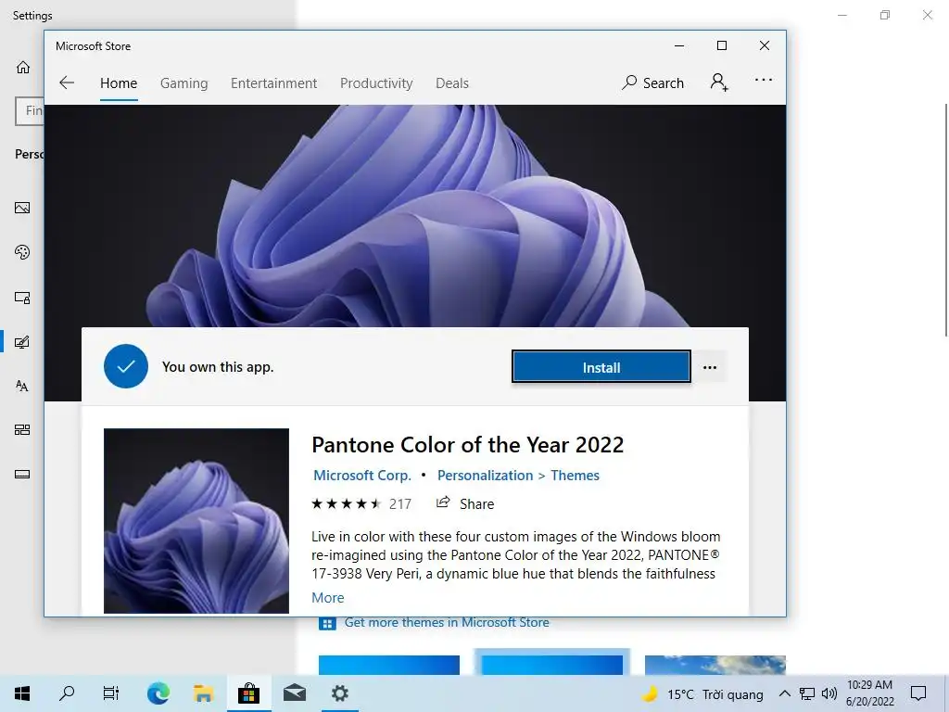Switch to the Deals tab
This screenshot has width=949, height=712.
click(x=452, y=83)
